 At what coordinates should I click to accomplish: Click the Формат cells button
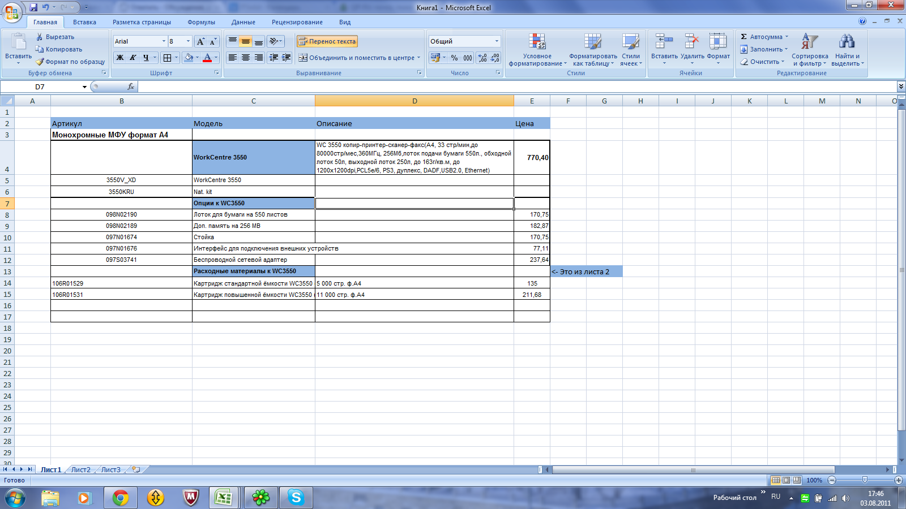tap(718, 50)
